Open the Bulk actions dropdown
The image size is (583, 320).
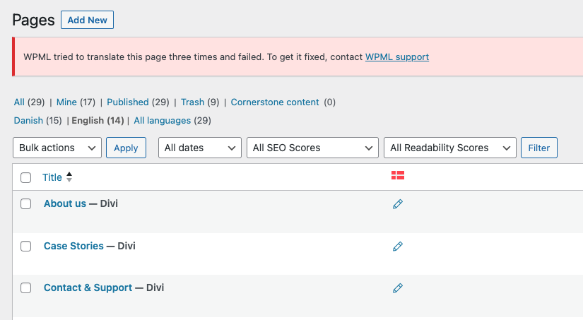click(x=57, y=148)
